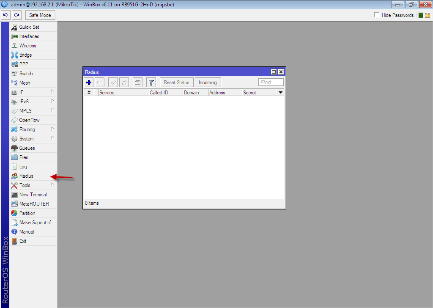Image resolution: width=433 pixels, height=308 pixels.
Task: Click into the Find search field
Action: (x=271, y=82)
